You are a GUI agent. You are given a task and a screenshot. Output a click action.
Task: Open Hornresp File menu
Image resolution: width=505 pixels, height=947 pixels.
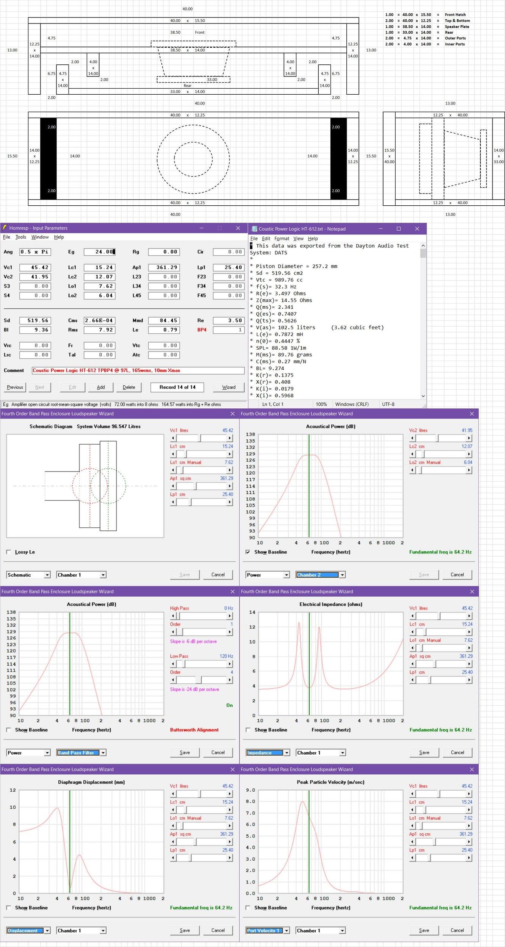pyautogui.click(x=6, y=237)
